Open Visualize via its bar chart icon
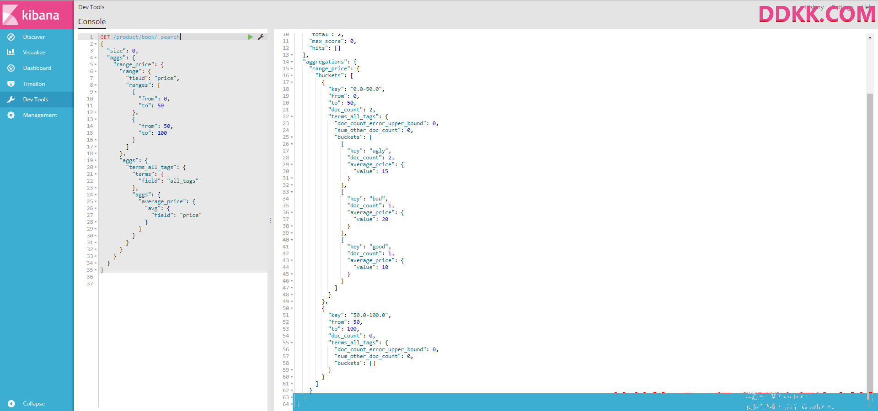Viewport: 878px width, 411px height. point(11,53)
